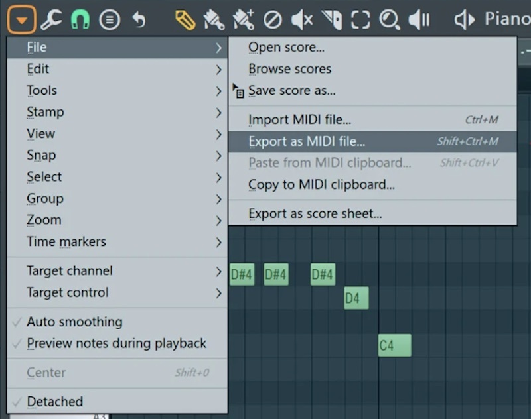Toggle Auto smoothing option
Screen dimensions: 531x419
coord(74,322)
